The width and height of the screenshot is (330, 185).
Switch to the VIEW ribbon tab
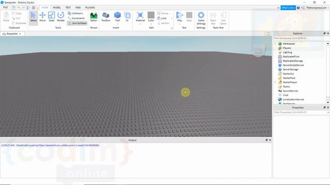(x=78, y=7)
